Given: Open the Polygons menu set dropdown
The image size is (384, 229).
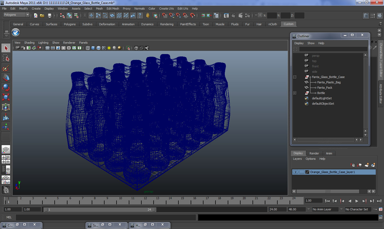Looking at the screenshot, I should pyautogui.click(x=16, y=15).
